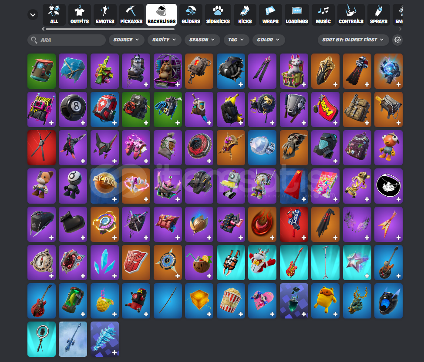424x362 pixels.
Task: Select the yellow bear plush backbling
Action: [x=325, y=301]
